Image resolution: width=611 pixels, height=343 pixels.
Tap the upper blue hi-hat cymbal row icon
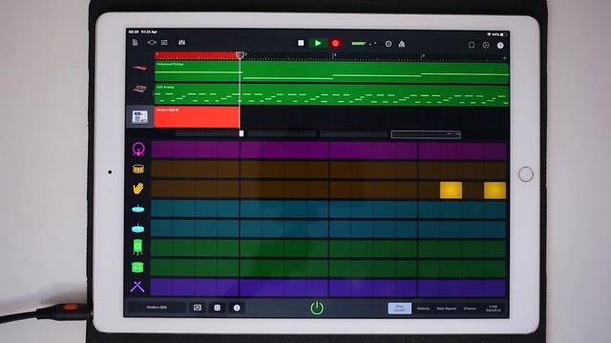click(137, 210)
